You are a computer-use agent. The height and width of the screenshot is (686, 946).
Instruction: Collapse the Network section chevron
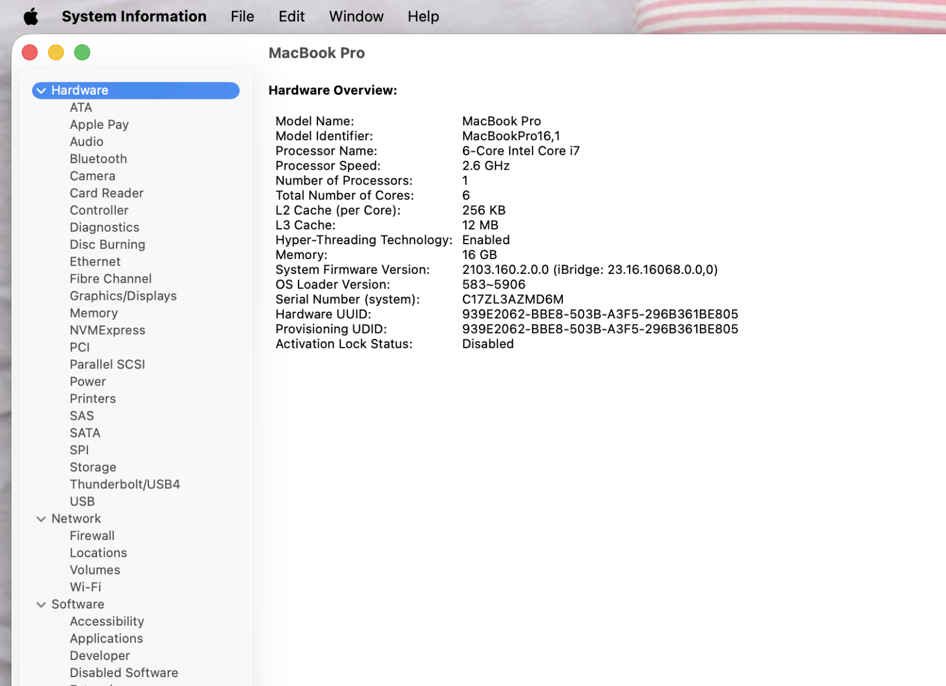41,519
